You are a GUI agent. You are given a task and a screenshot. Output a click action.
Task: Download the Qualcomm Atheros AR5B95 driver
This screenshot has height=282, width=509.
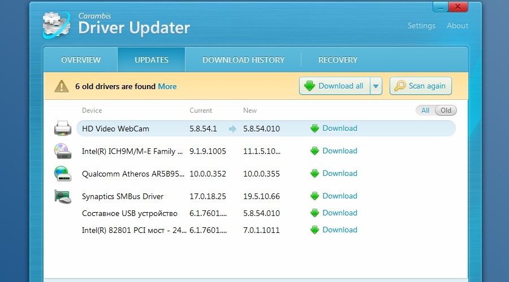339,174
